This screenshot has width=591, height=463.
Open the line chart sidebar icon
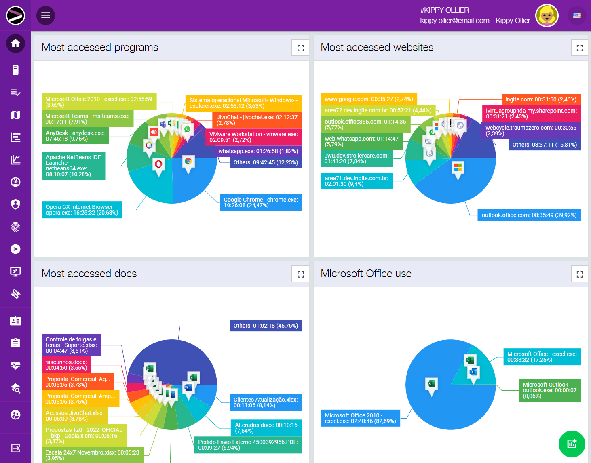pyautogui.click(x=15, y=160)
